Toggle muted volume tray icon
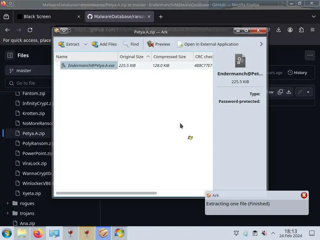Image resolution: width=320 pixels, height=240 pixels. coord(264,233)
